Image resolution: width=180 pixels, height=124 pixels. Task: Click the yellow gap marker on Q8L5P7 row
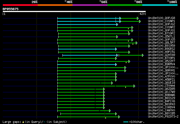coord(133,44)
